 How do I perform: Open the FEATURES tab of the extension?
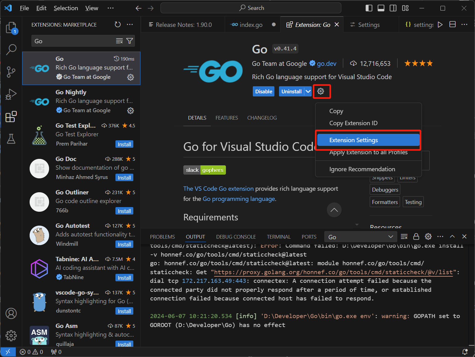pos(227,118)
